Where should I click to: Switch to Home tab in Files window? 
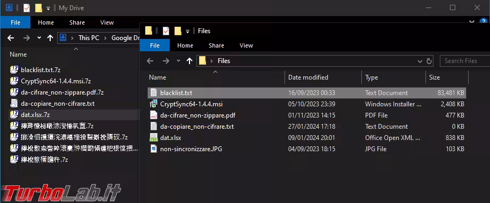point(185,45)
